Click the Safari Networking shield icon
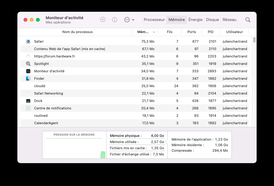274x186 pixels. tap(28, 93)
